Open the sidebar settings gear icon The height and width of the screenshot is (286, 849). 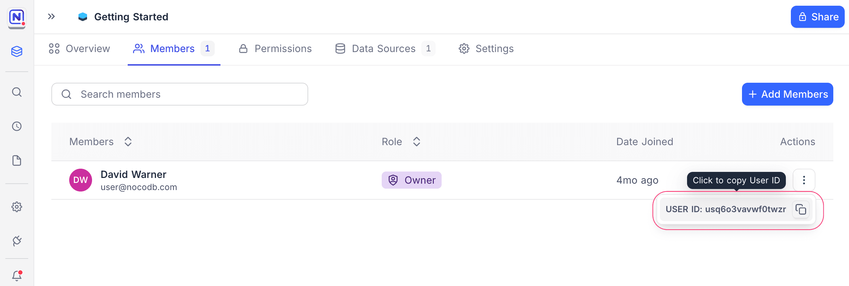tap(17, 207)
